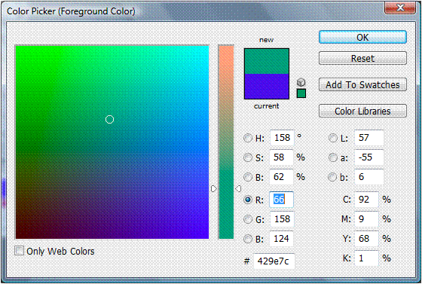Click the Lab b field showing 6
The height and width of the screenshot is (284, 422).
tap(368, 177)
